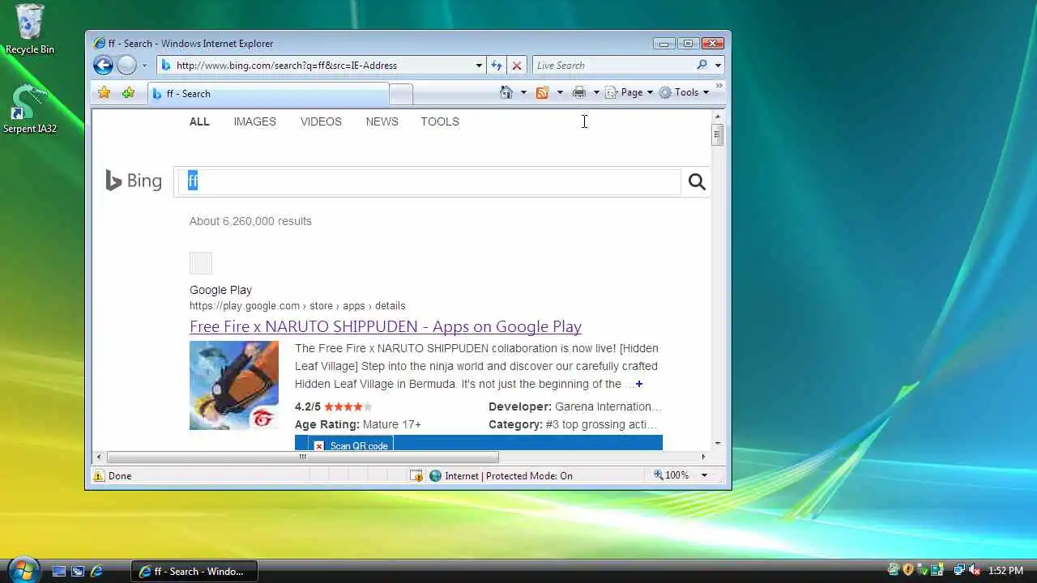The width and height of the screenshot is (1037, 583).
Task: Switch to the NEWS tab
Action: [x=382, y=121]
